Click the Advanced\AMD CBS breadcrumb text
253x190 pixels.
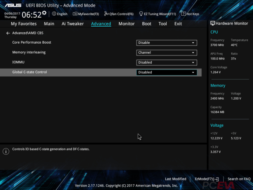(x=28, y=33)
